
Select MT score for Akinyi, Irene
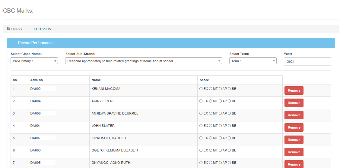pyautogui.click(x=211, y=101)
